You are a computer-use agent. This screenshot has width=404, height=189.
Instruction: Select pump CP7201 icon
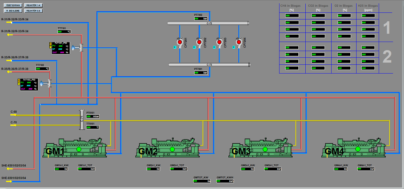point(179,42)
